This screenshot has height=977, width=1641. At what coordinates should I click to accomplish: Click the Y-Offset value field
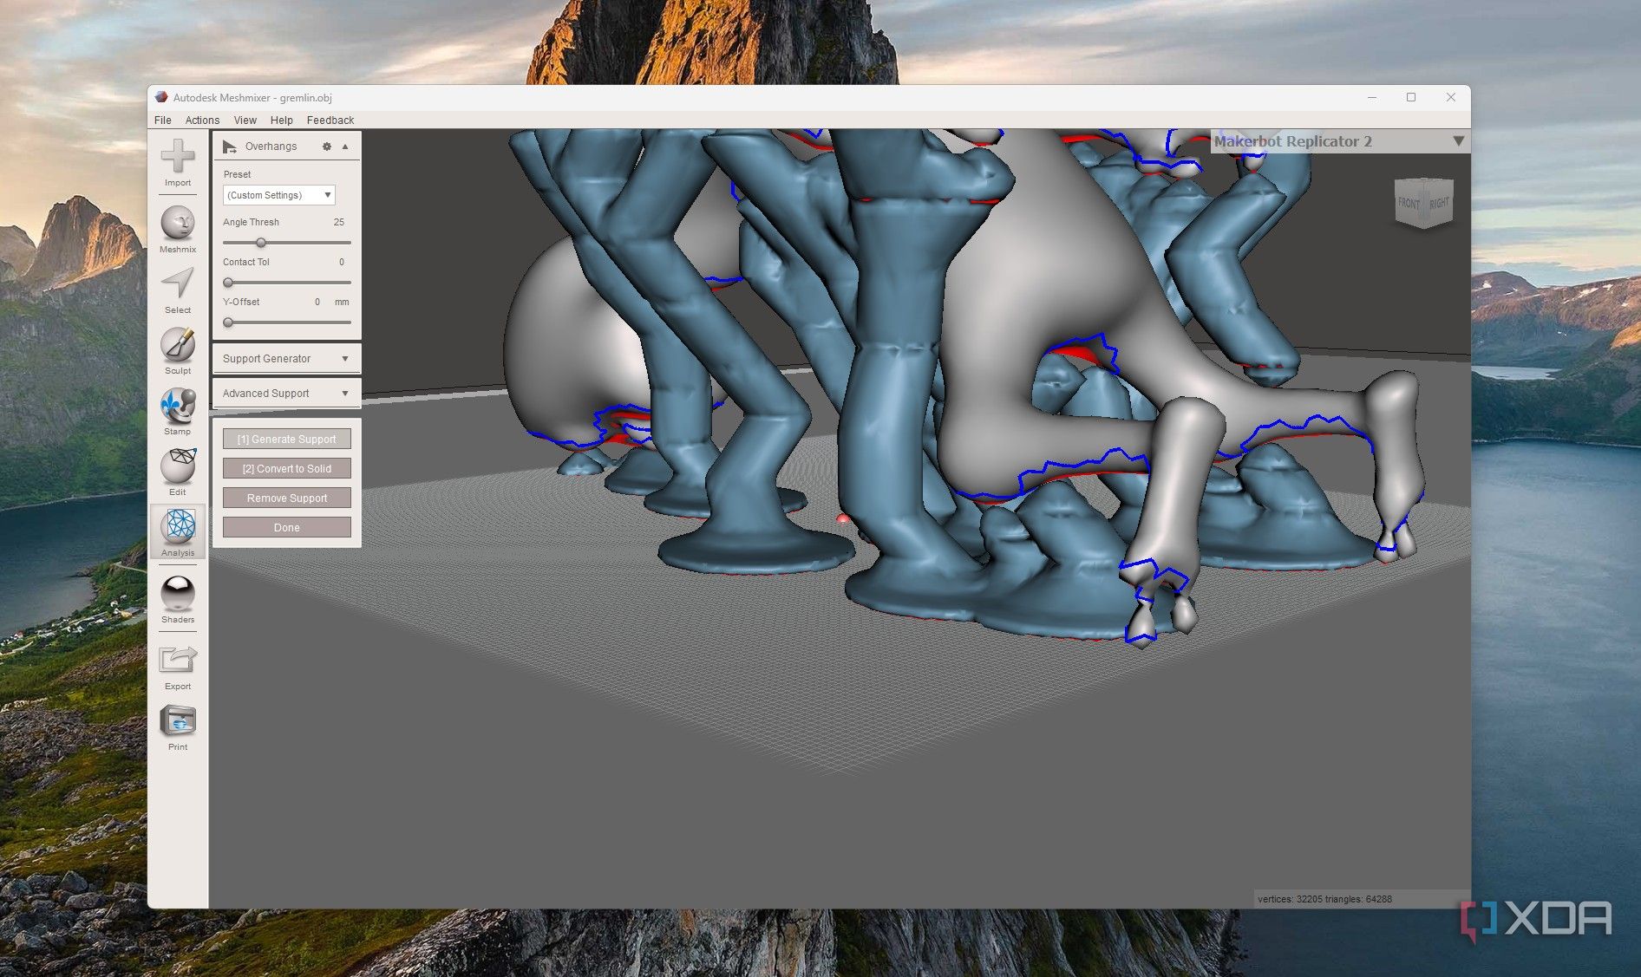tap(317, 302)
